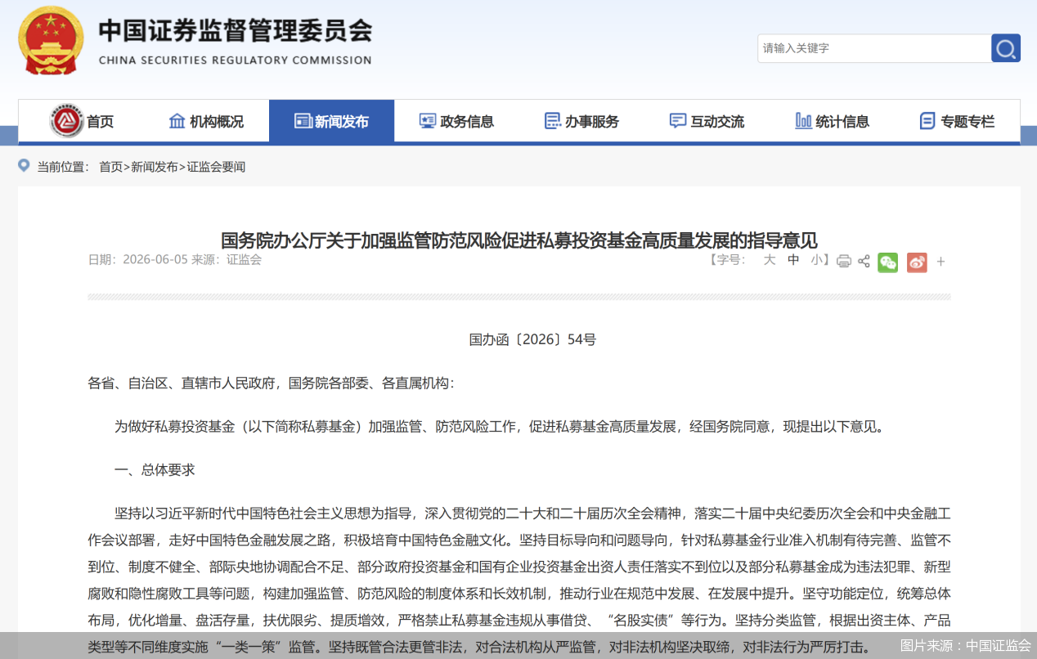Image resolution: width=1037 pixels, height=659 pixels.
Task: Open the 机构概况 navigation tab
Action: [206, 121]
